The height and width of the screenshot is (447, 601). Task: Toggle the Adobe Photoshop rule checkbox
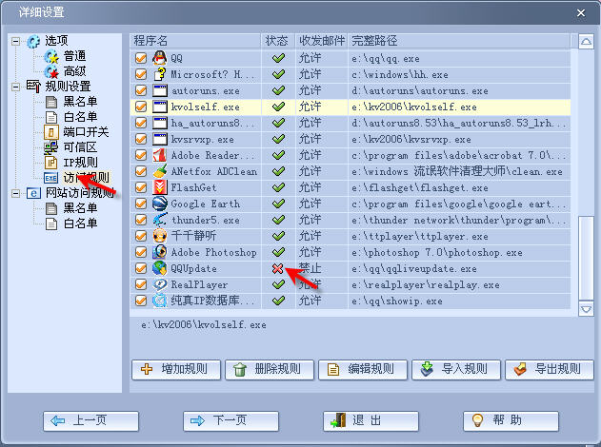[x=141, y=252]
